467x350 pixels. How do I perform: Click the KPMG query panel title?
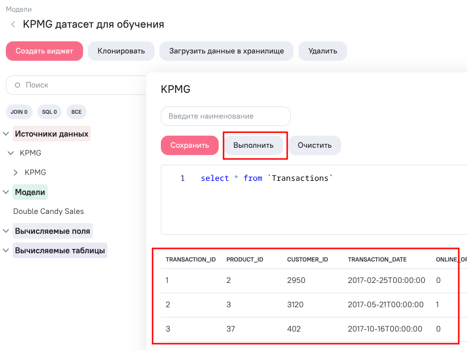pyautogui.click(x=175, y=89)
